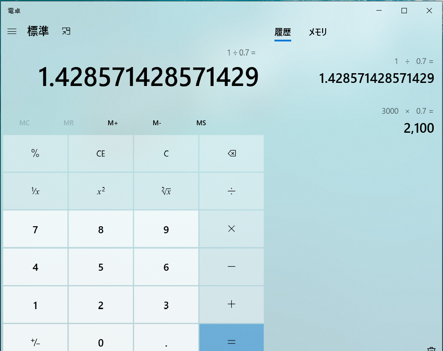
Task: Click digit key 0
Action: (101, 337)
